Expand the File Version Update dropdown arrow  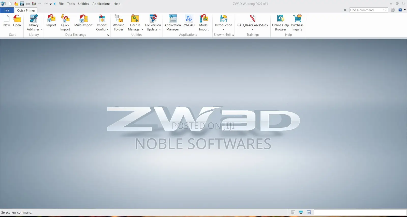pyautogui.click(x=160, y=29)
